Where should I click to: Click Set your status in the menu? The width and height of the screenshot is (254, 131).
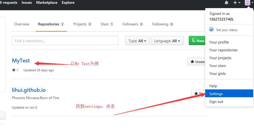pyautogui.click(x=226, y=30)
